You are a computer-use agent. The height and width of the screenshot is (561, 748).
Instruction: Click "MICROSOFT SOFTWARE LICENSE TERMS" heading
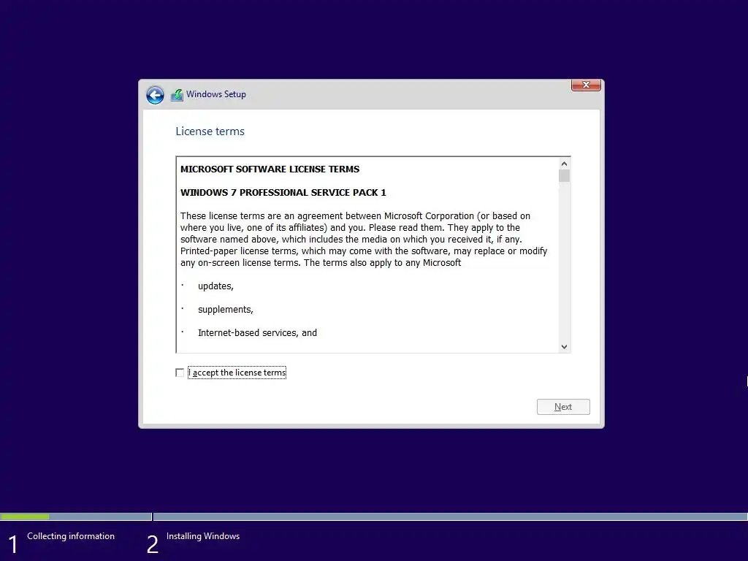[270, 169]
